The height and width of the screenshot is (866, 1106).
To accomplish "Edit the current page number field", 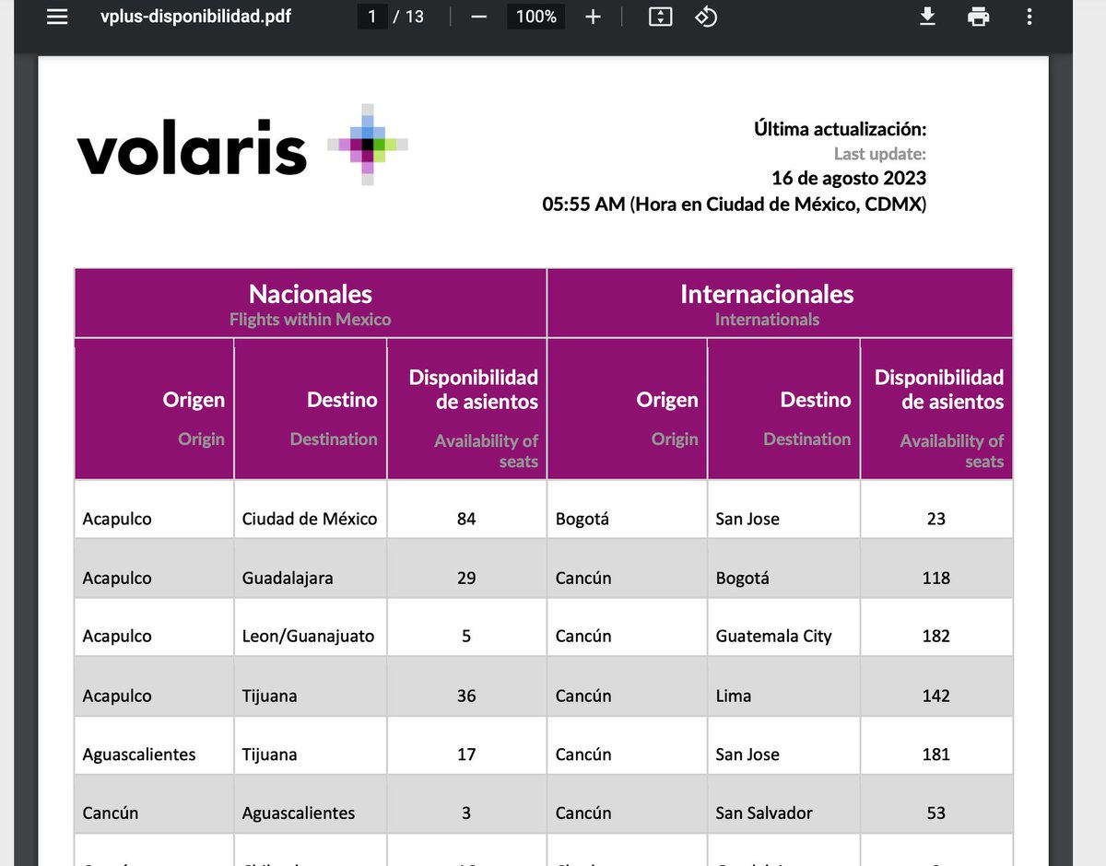I will click(x=372, y=17).
